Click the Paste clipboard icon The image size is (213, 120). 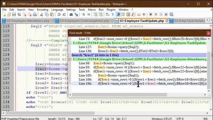[52, 15]
